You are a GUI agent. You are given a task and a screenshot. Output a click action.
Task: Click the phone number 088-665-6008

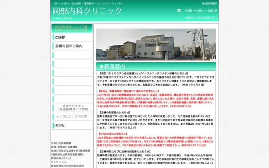point(201,10)
